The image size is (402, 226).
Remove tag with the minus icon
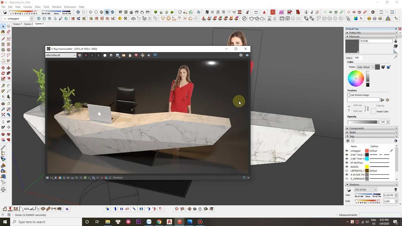353,141
